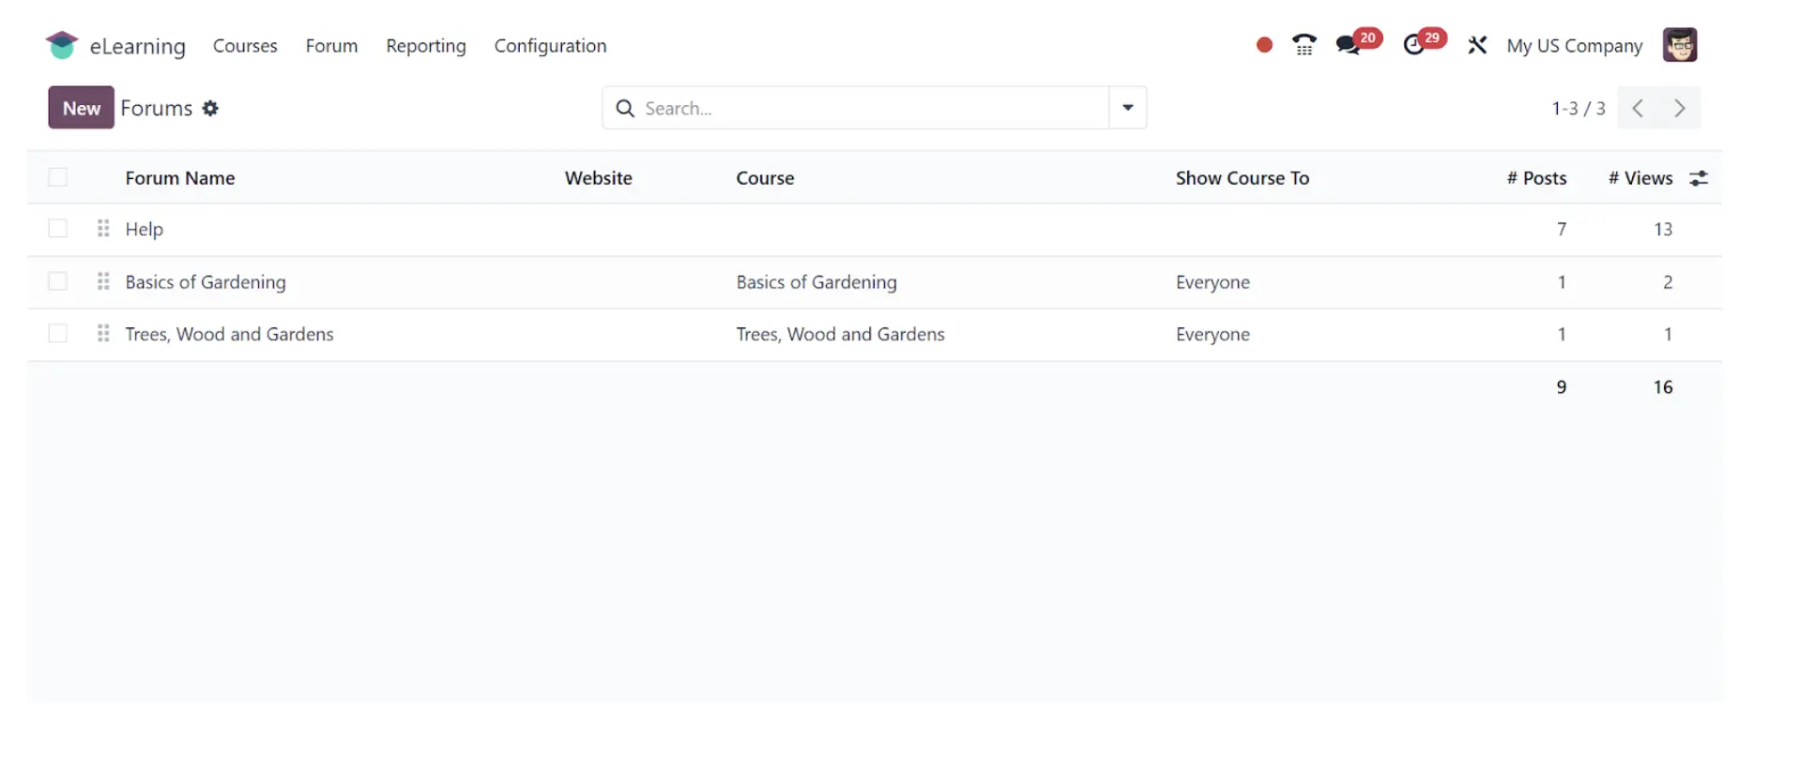Go to next page arrow

[1680, 108]
